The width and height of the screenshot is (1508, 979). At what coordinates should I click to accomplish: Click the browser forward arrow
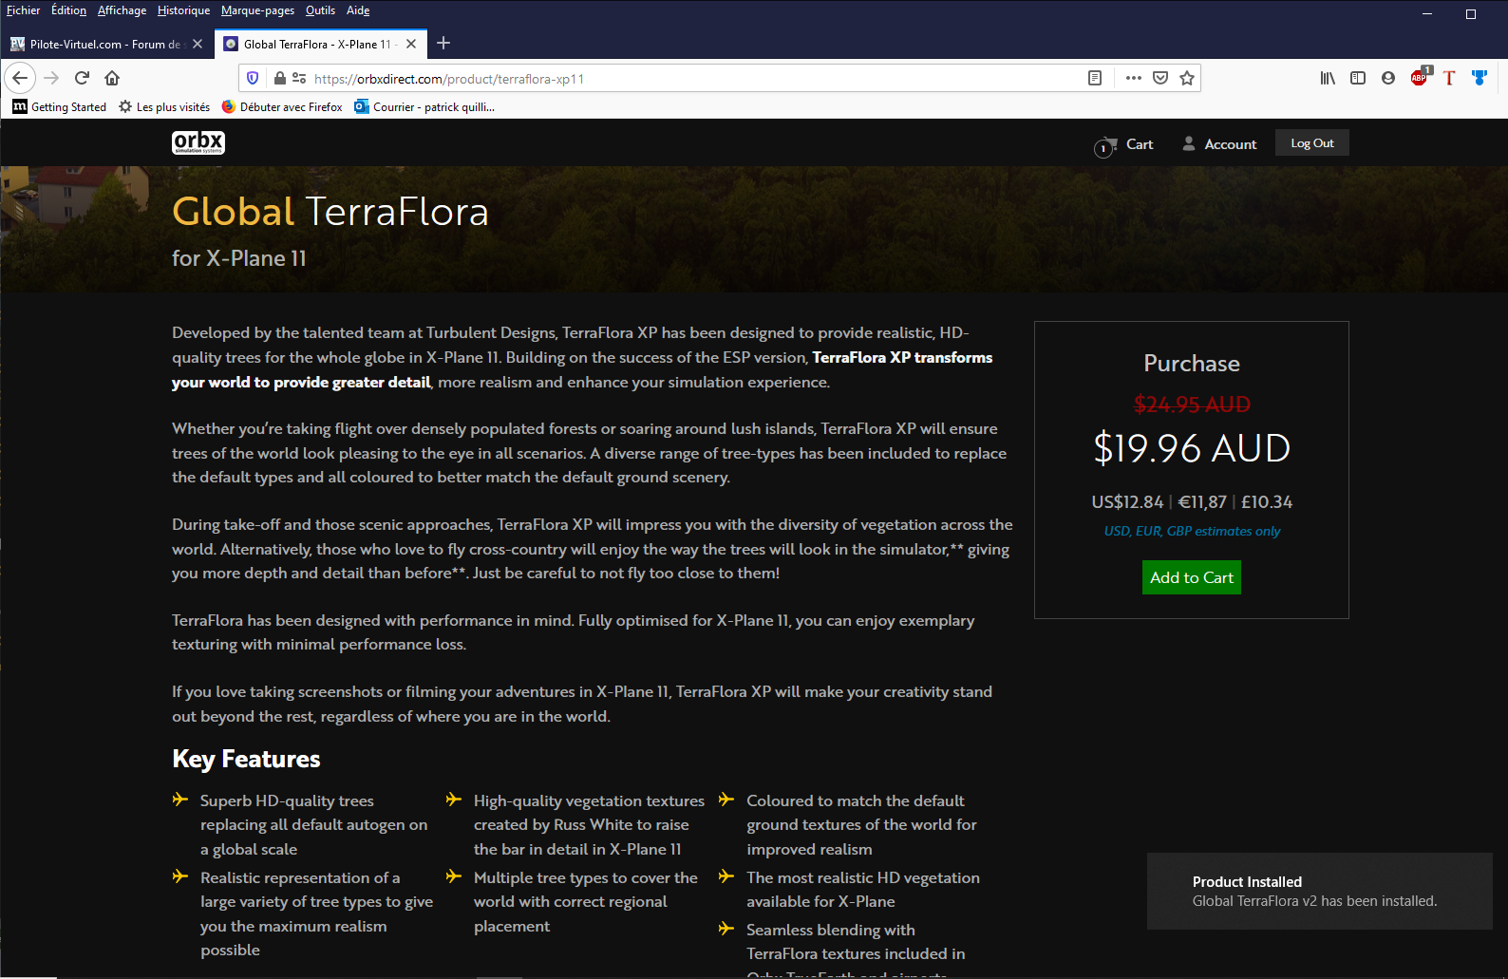(x=51, y=78)
